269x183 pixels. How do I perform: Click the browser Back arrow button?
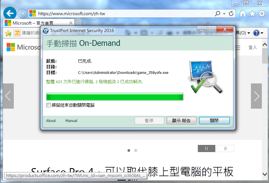10,13
